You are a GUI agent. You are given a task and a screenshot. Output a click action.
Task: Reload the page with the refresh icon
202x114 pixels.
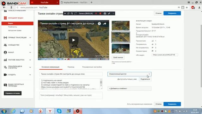[x=18, y=8]
